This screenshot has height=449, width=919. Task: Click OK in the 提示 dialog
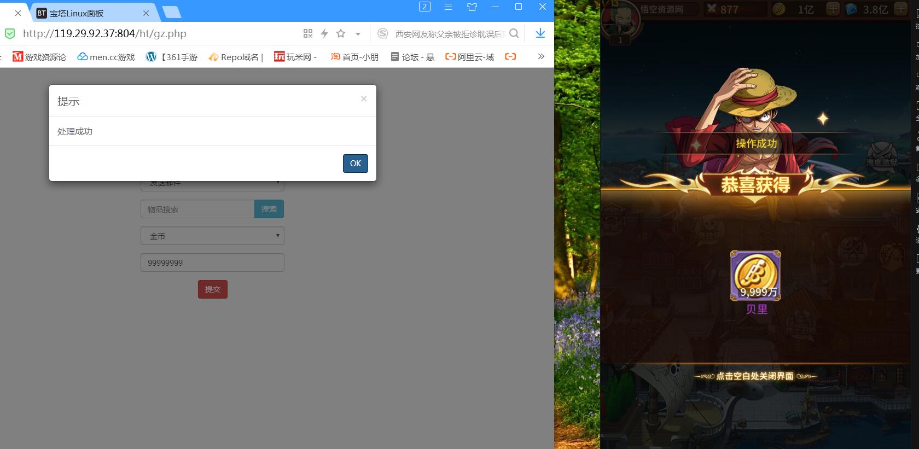[355, 164]
